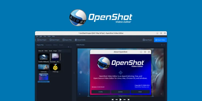Select the Show All file filter
Viewport: 202px width, 101px height.
pyautogui.click(x=41, y=51)
